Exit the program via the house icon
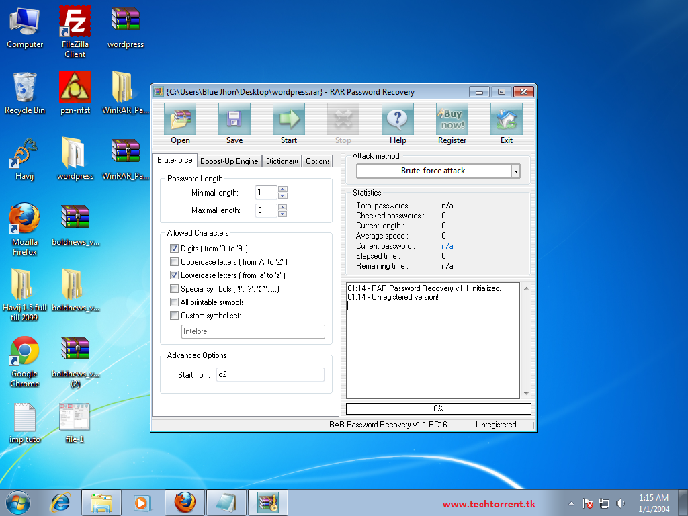 [x=506, y=122]
